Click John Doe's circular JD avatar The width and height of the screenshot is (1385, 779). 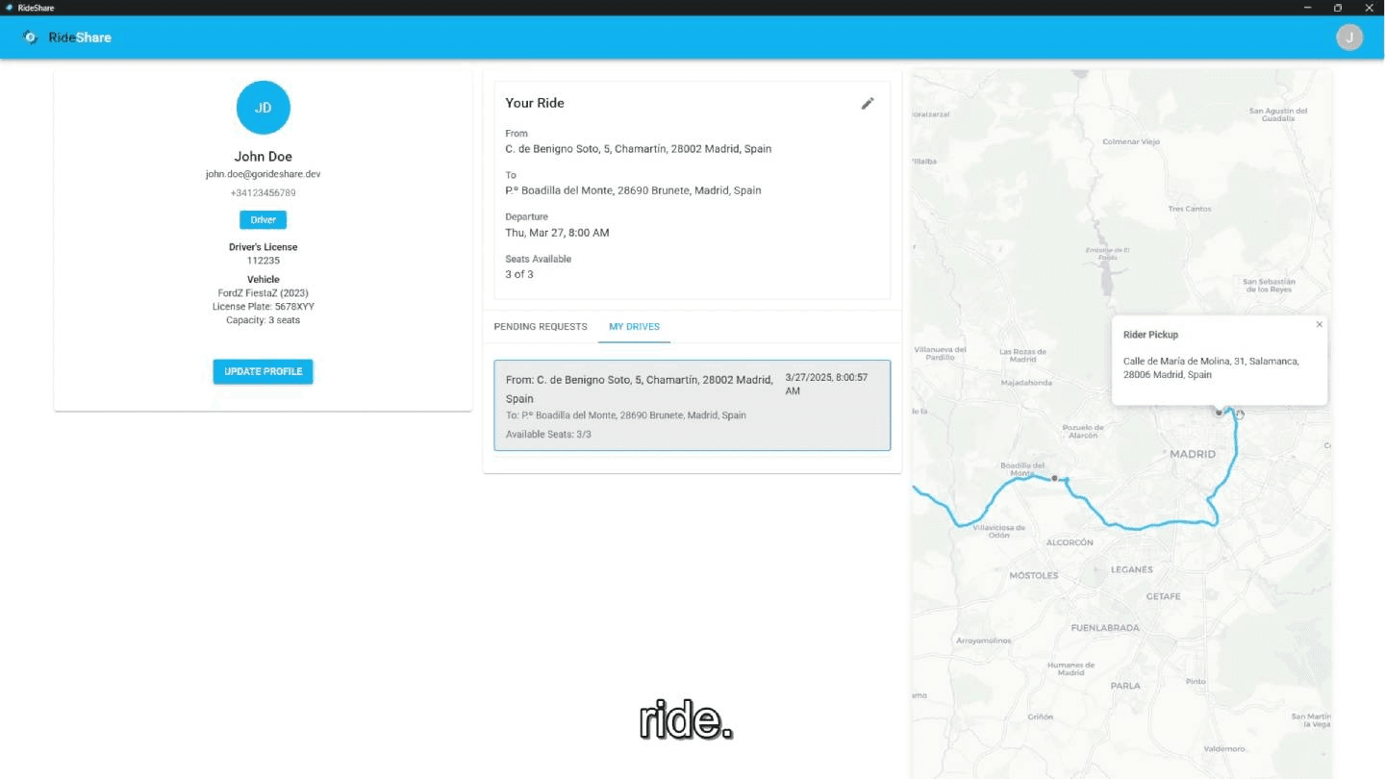point(263,107)
